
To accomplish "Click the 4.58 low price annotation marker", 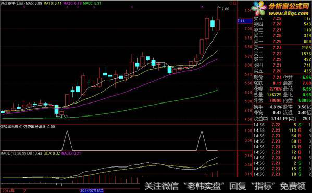I will [x=63, y=117].
